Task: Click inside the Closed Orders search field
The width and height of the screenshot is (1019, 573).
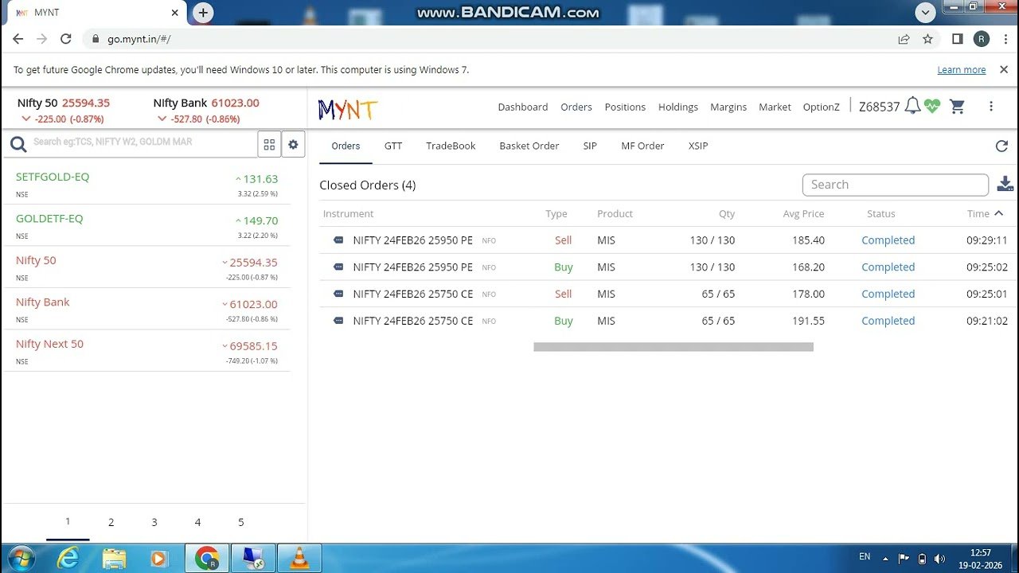Action: click(895, 184)
